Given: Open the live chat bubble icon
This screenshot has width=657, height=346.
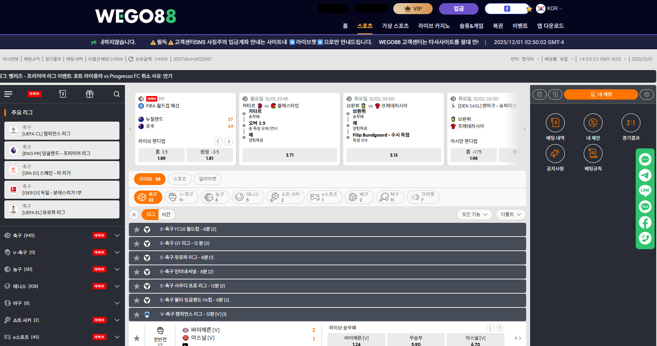Looking at the screenshot, I should pyautogui.click(x=645, y=159).
